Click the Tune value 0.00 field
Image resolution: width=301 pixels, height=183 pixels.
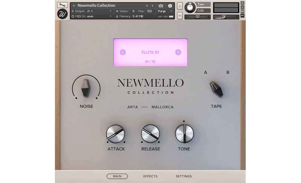pyautogui.click(x=203, y=11)
